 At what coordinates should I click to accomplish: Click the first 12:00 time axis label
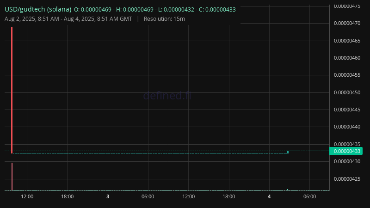(27, 196)
